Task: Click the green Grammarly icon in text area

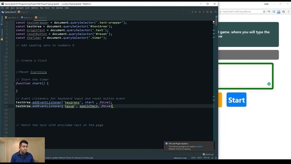Action: point(269,84)
